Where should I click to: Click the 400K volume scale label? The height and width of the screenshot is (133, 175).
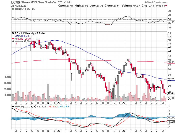tap(7, 77)
